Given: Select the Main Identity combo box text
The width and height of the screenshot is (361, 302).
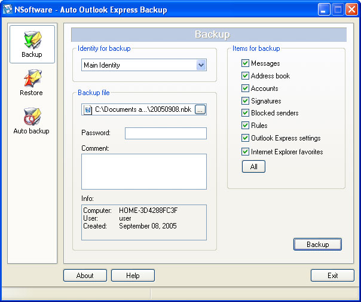Looking at the screenshot, I should click(x=102, y=65).
